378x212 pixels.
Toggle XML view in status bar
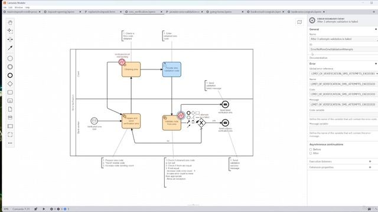coord(6,209)
